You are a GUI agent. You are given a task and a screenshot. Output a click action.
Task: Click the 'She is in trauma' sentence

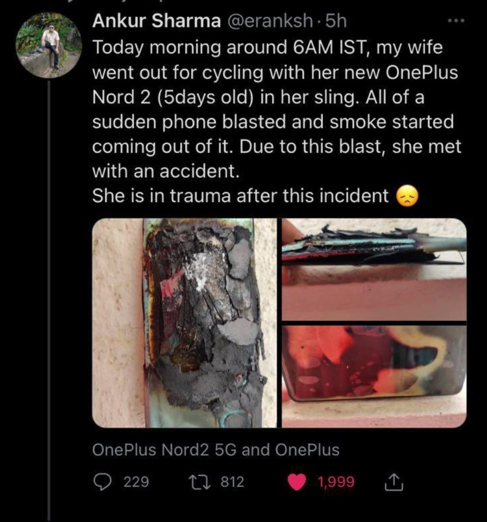click(241, 196)
